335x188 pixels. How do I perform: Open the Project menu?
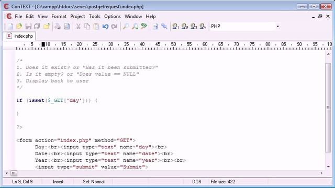(77, 16)
